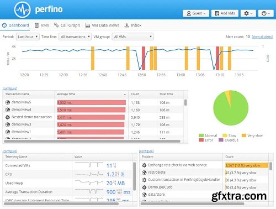Sort by the Total Time column header

[170, 94]
